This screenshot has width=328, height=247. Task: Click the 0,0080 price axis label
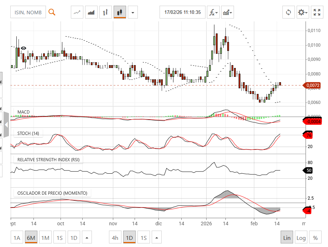pos(314,74)
